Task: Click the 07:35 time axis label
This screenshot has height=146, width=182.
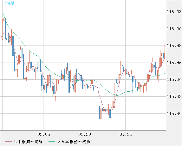Action: pyautogui.click(x=126, y=134)
